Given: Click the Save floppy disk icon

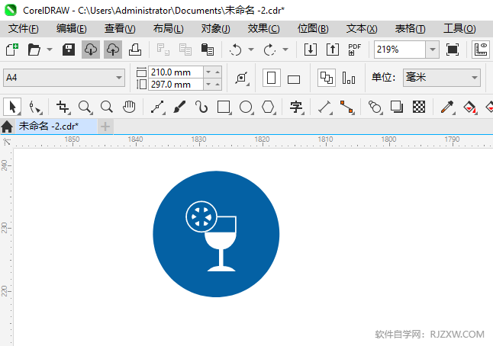Looking at the screenshot, I should [69, 50].
